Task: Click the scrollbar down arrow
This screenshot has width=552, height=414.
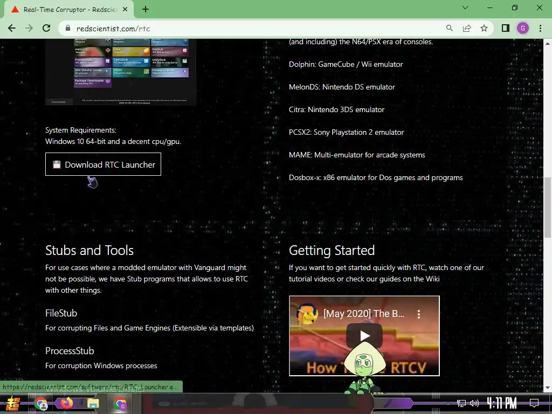Action: (548, 388)
